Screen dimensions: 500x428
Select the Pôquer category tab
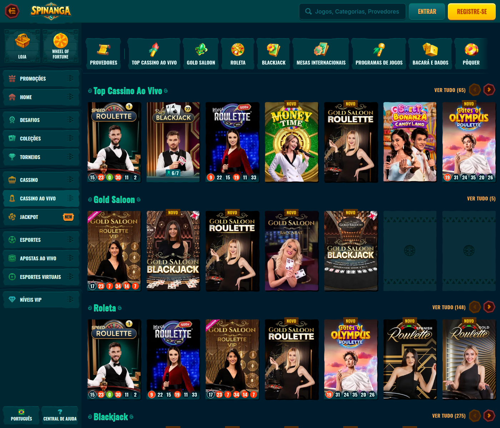[471, 53]
